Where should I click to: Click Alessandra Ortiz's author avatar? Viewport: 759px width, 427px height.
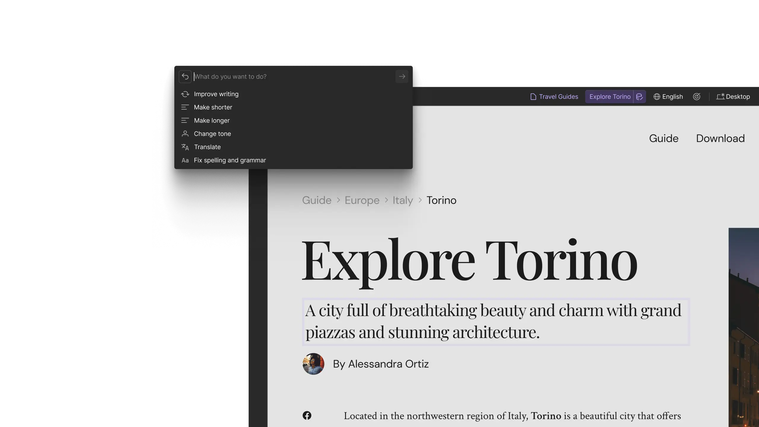(313, 364)
